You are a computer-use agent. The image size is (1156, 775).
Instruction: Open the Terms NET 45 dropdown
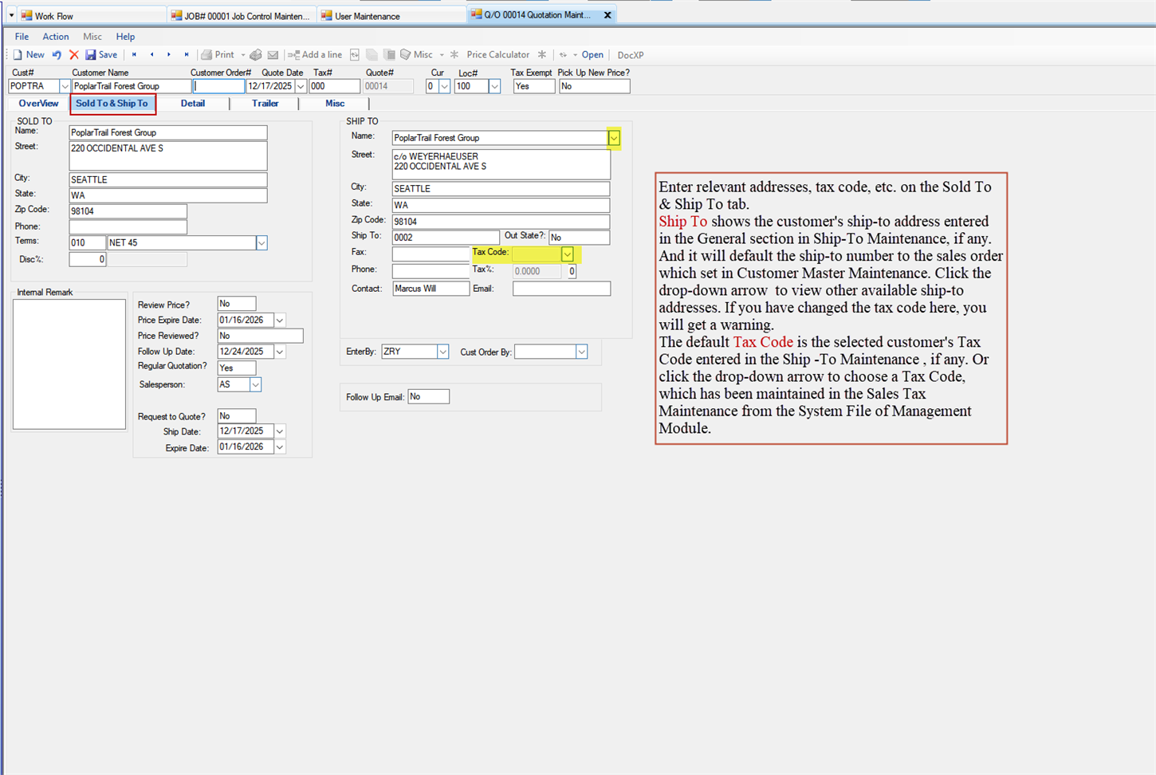click(261, 243)
